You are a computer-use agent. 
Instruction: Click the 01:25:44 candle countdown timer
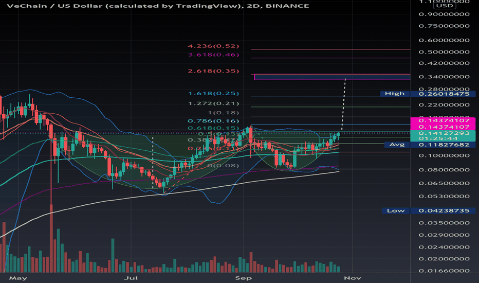pos(438,138)
